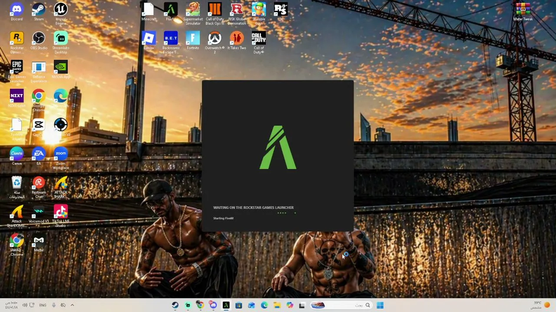
Task: Open Chrome from the taskbar
Action: pos(200,305)
